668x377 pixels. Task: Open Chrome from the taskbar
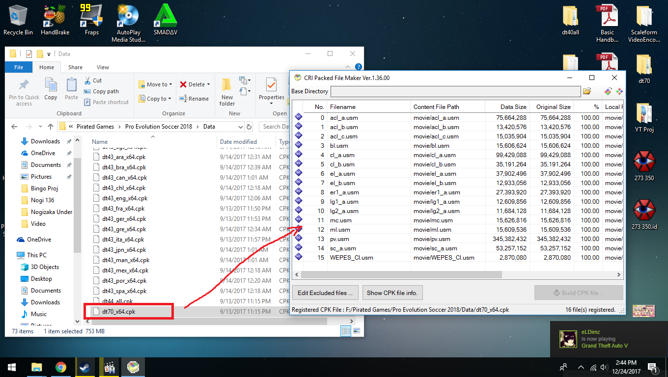[61, 367]
